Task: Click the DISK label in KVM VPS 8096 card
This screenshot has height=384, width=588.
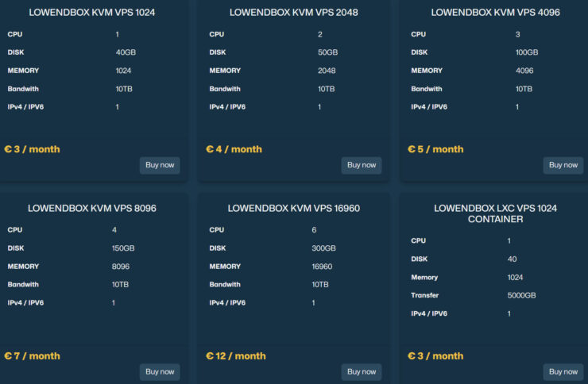Action: click(16, 248)
